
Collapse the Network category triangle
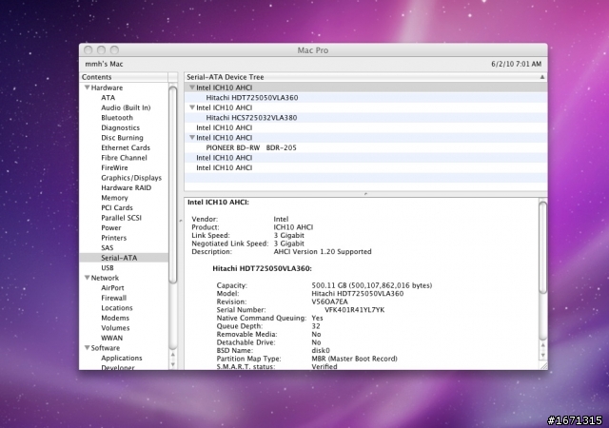88,278
